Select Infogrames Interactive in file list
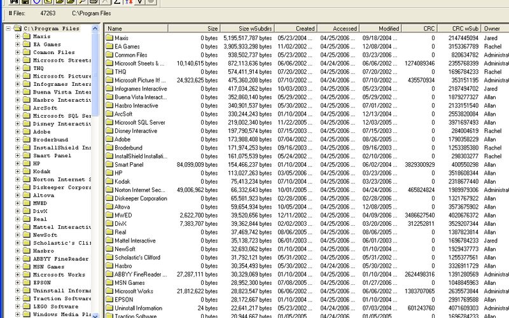Image resolution: width=509 pixels, height=318 pixels. [141, 88]
